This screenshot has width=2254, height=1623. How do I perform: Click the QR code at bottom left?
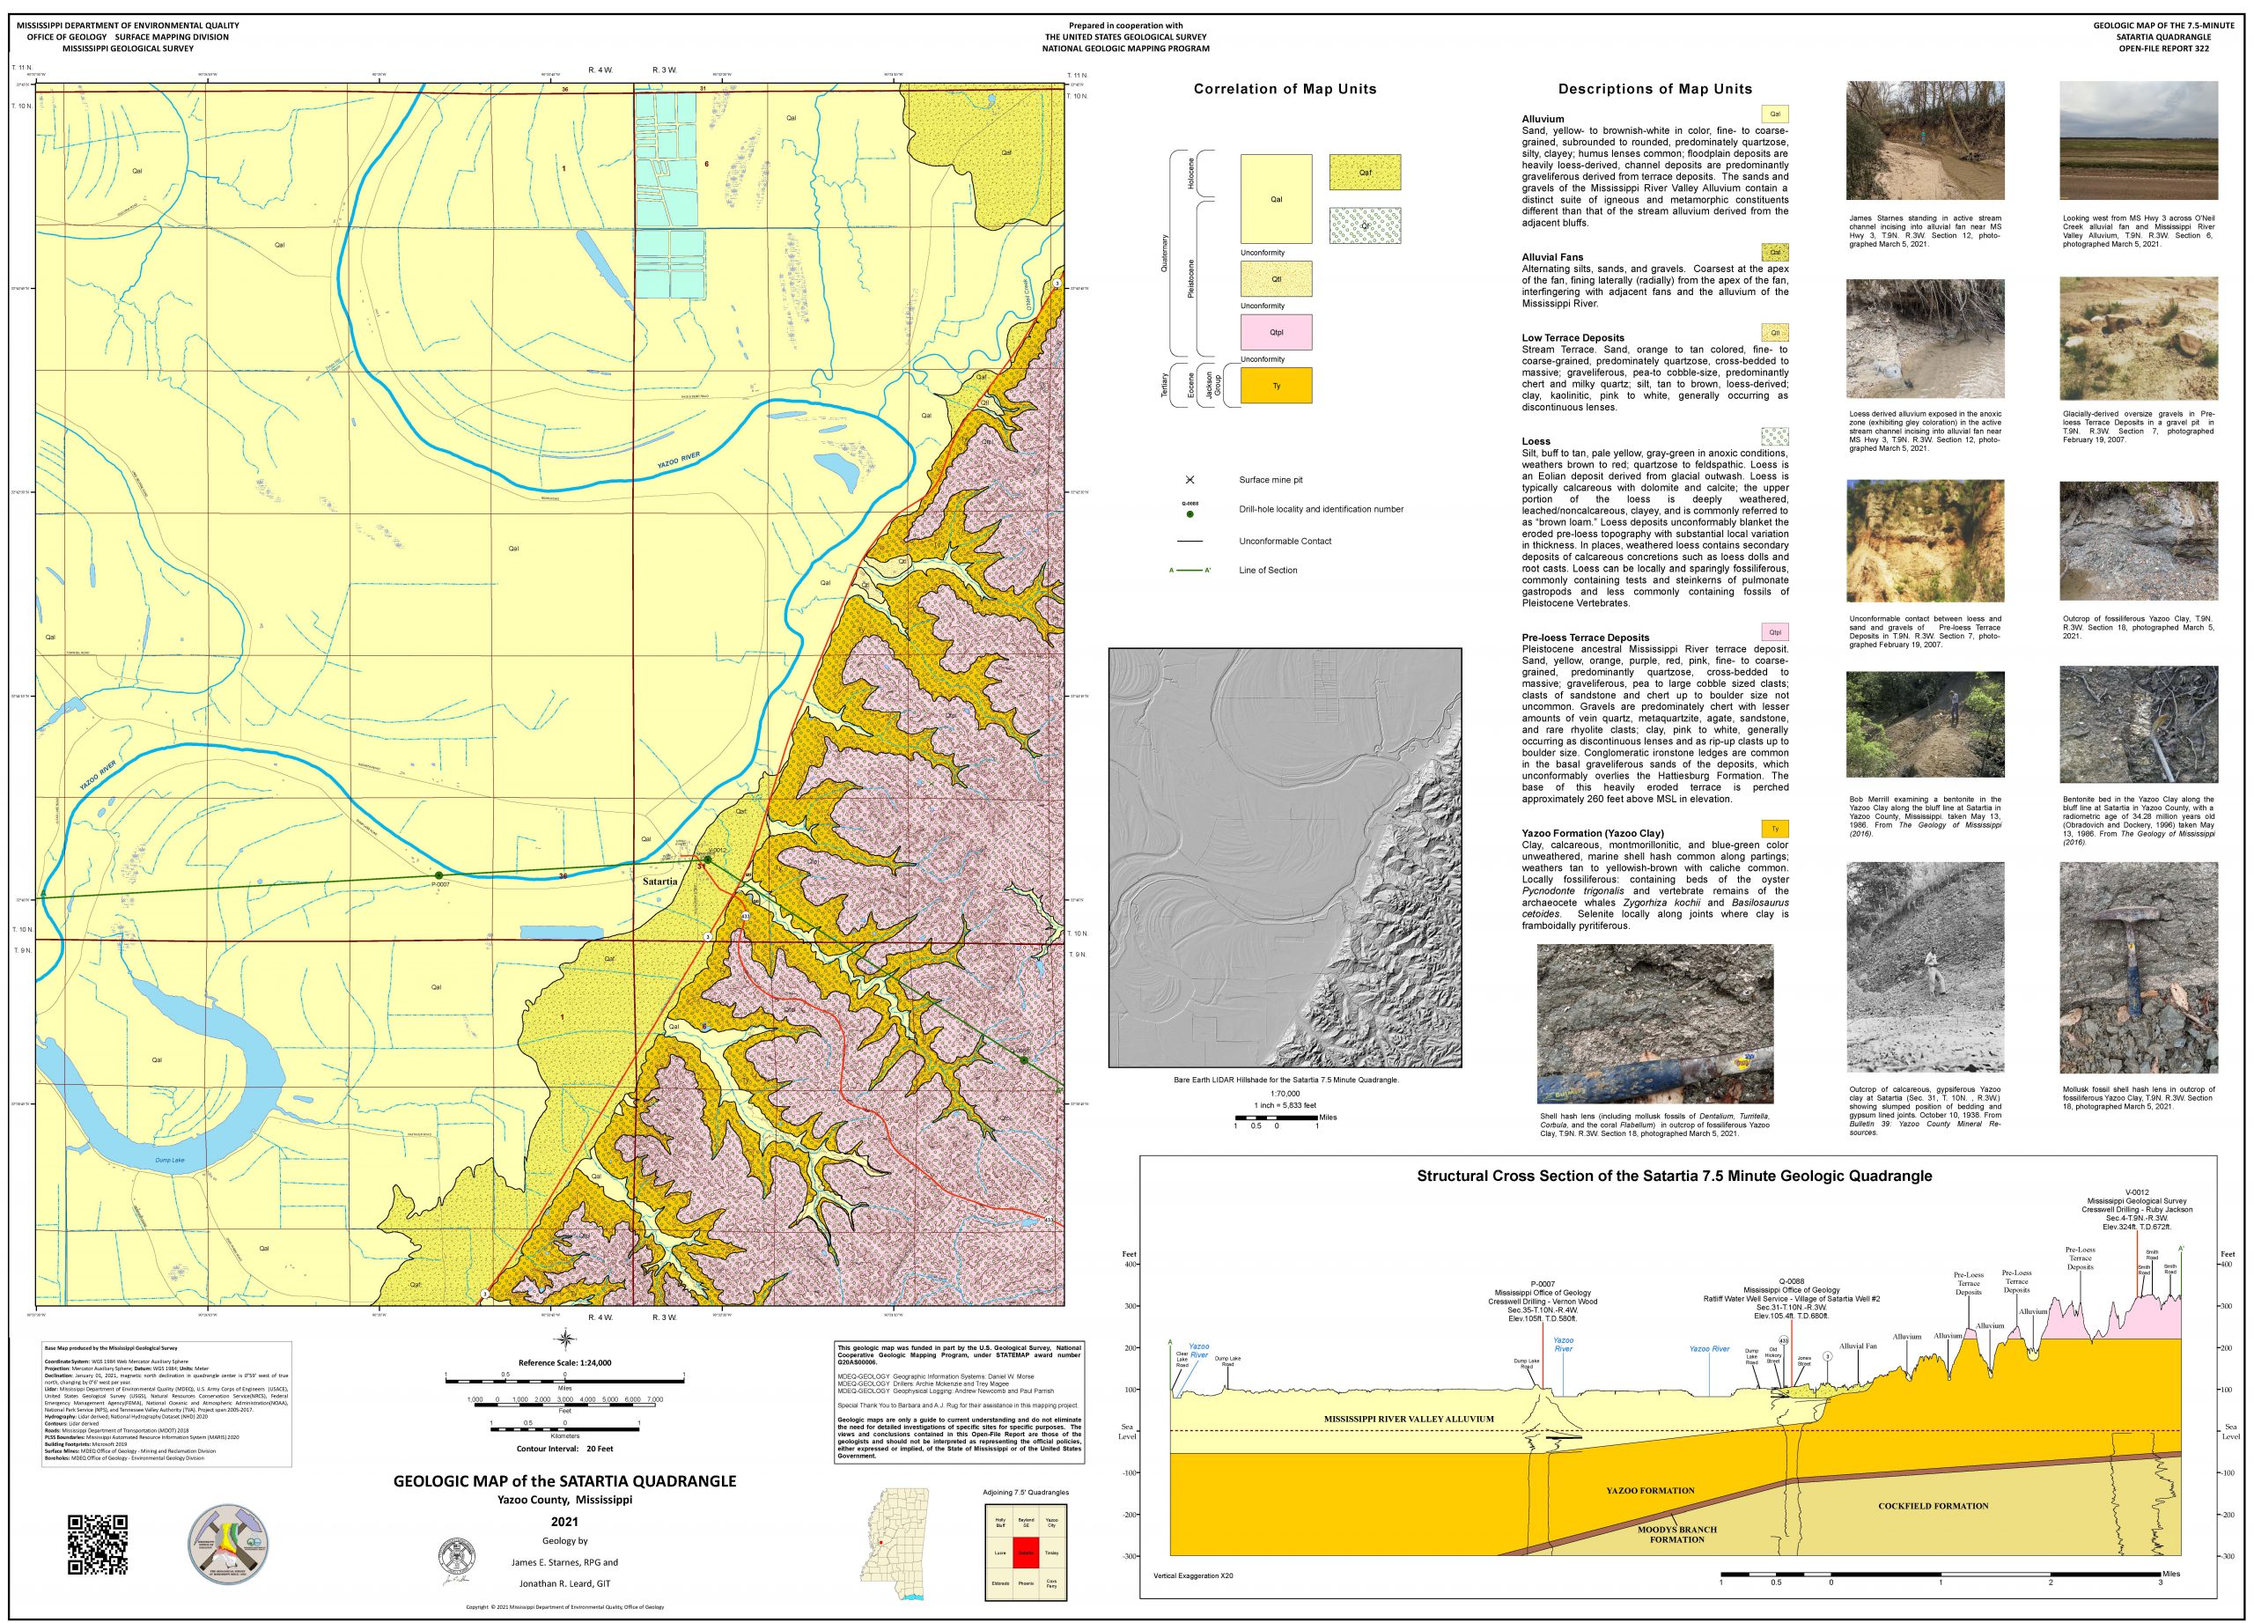point(98,1545)
